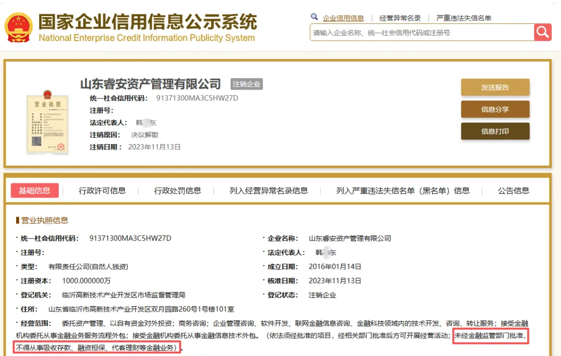Switch to the 行政处罚信息 tab
Screen dimensions: 561x356
pyautogui.click(x=178, y=191)
